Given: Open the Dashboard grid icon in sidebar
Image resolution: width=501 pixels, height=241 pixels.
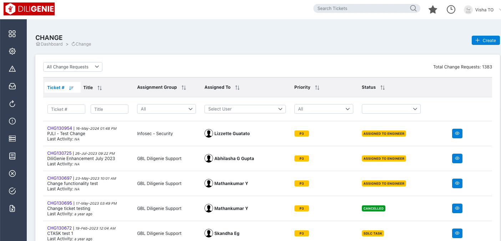Looking at the screenshot, I should 12,34.
